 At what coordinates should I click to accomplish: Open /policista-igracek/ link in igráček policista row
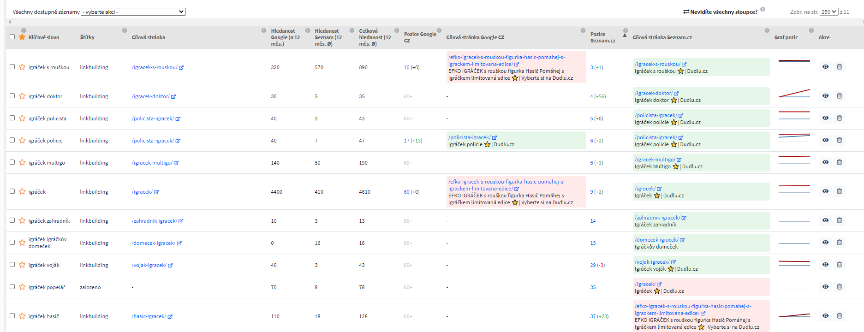point(153,119)
